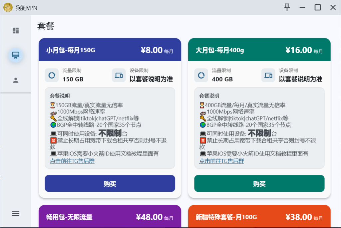Click the ¥48.00 每月 price
The image size is (341, 228).
pyautogui.click(x=155, y=217)
